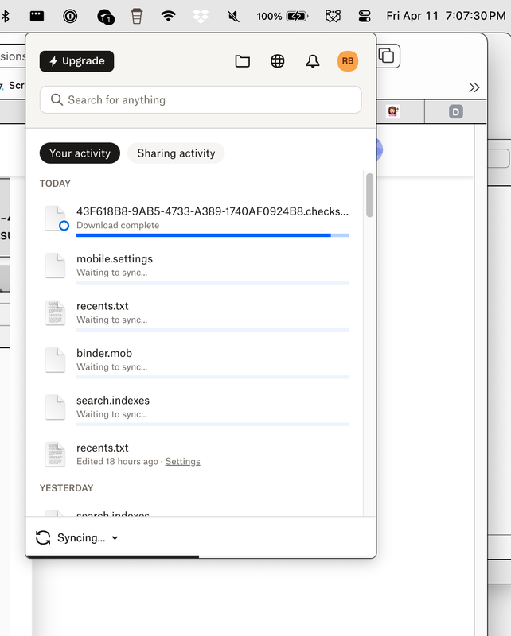511x636 pixels.
Task: Open Dropbox website via globe icon
Action: point(278,61)
